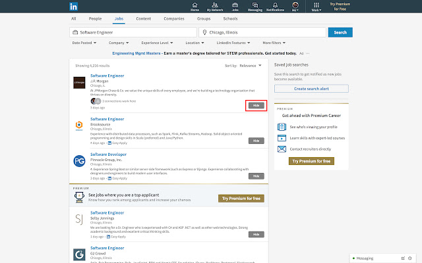The width and height of the screenshot is (422, 263).
Task: Go to Home in top navigation
Action: 195,7
